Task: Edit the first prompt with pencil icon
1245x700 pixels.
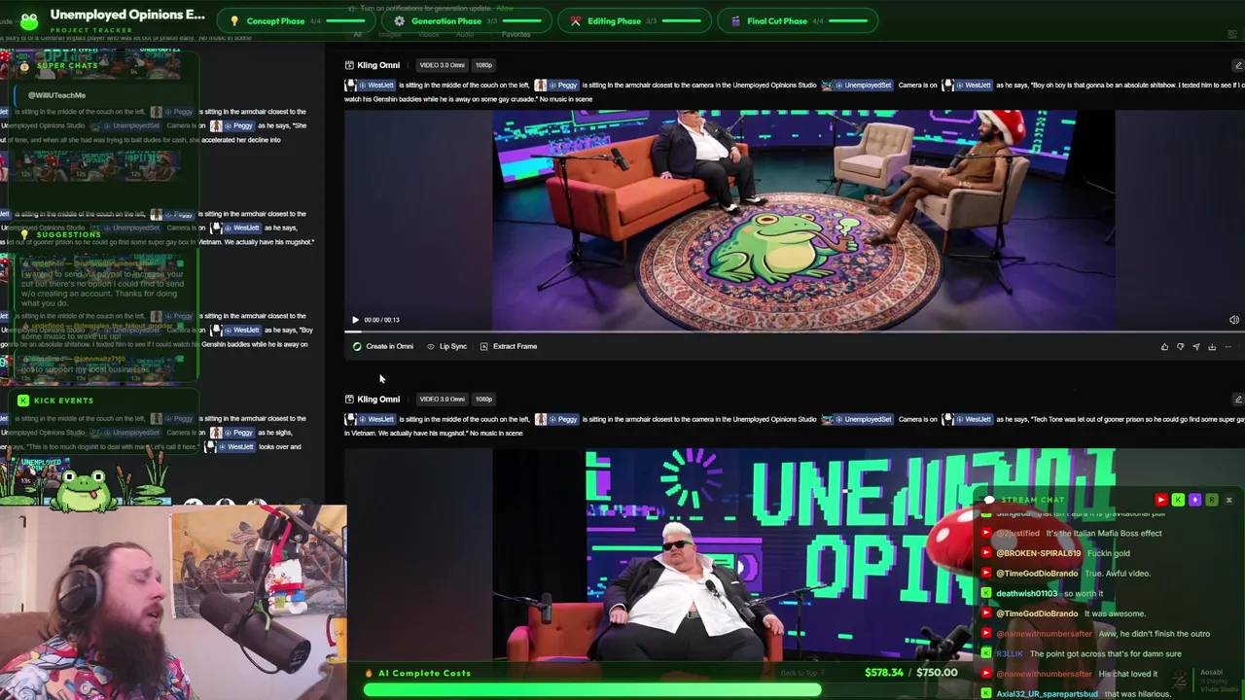Action: pos(1237,65)
